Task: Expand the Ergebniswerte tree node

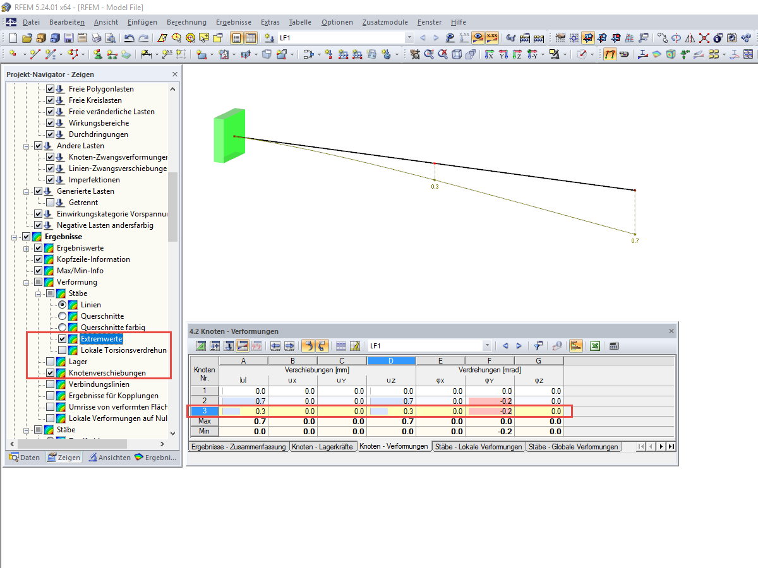Action: pyautogui.click(x=27, y=248)
